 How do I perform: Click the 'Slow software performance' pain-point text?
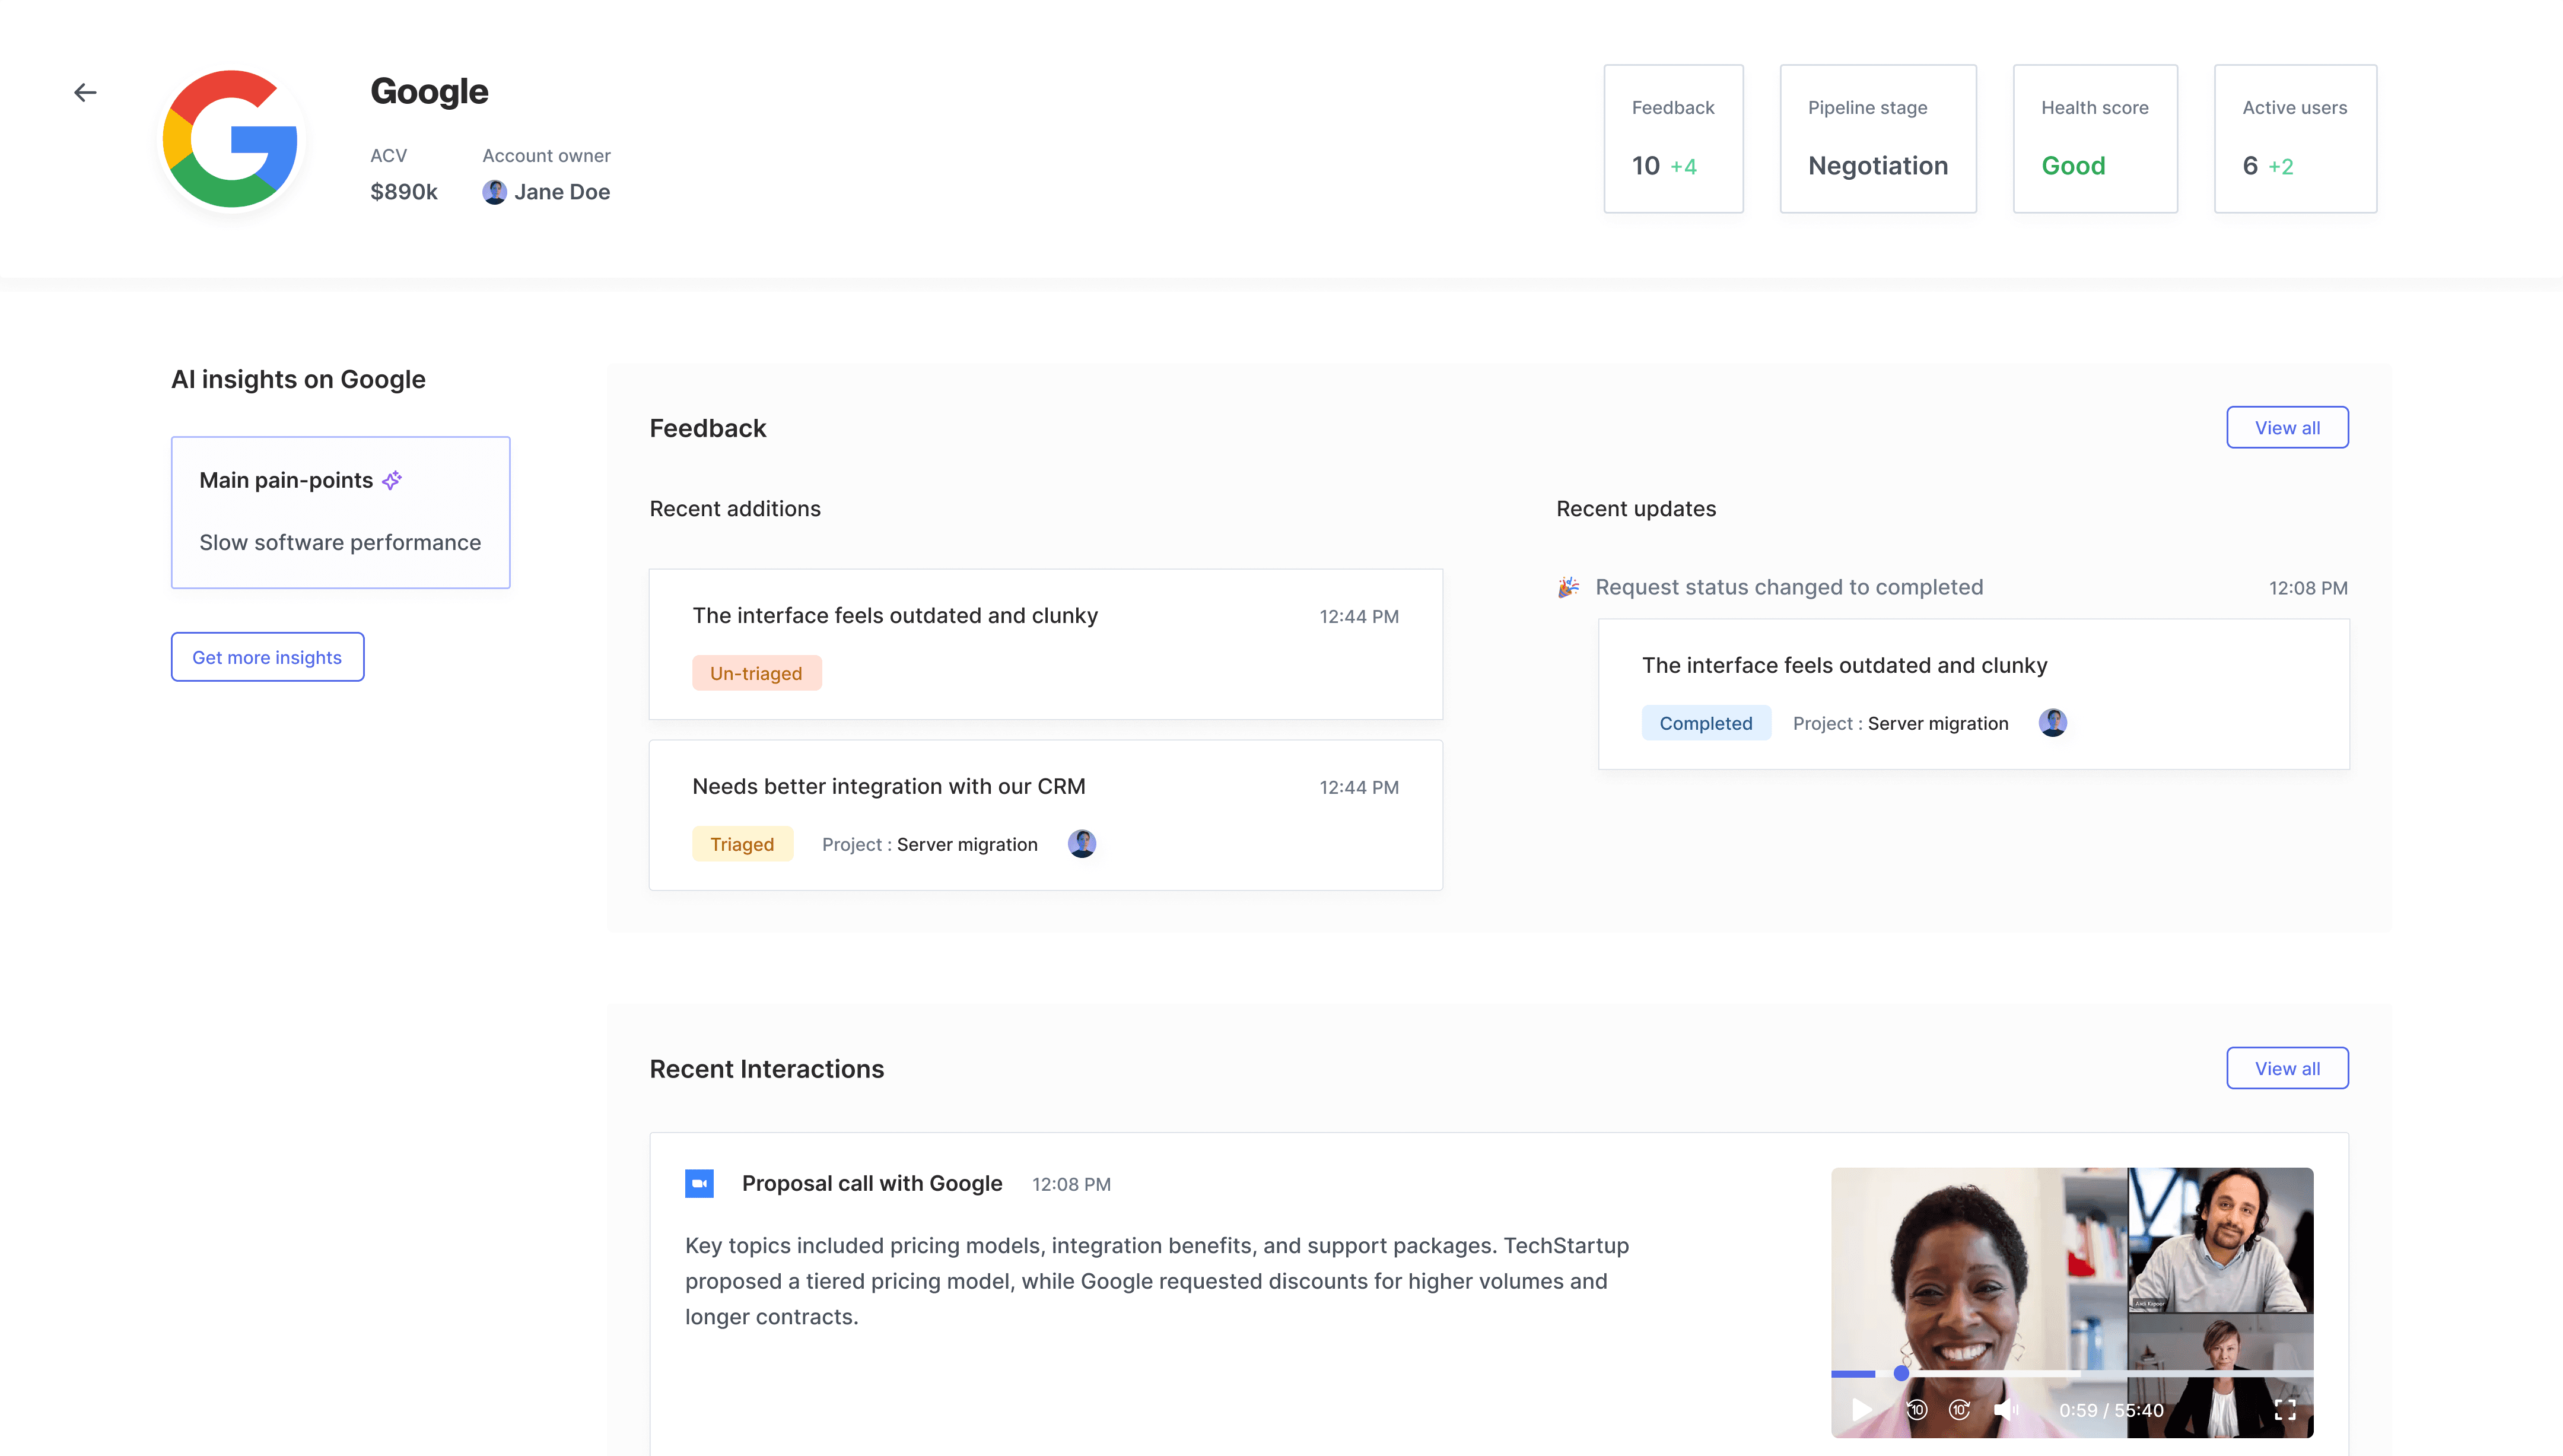[340, 543]
